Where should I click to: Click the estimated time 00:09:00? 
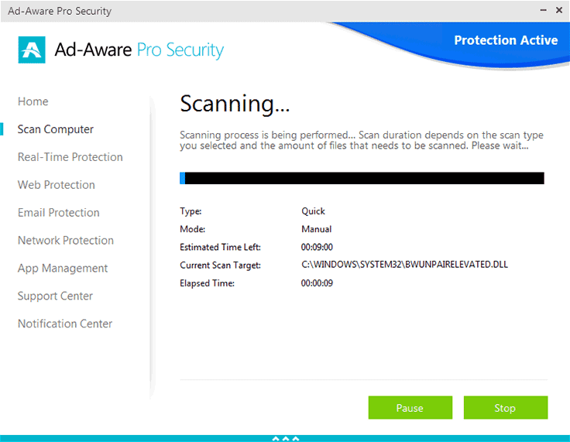click(317, 247)
